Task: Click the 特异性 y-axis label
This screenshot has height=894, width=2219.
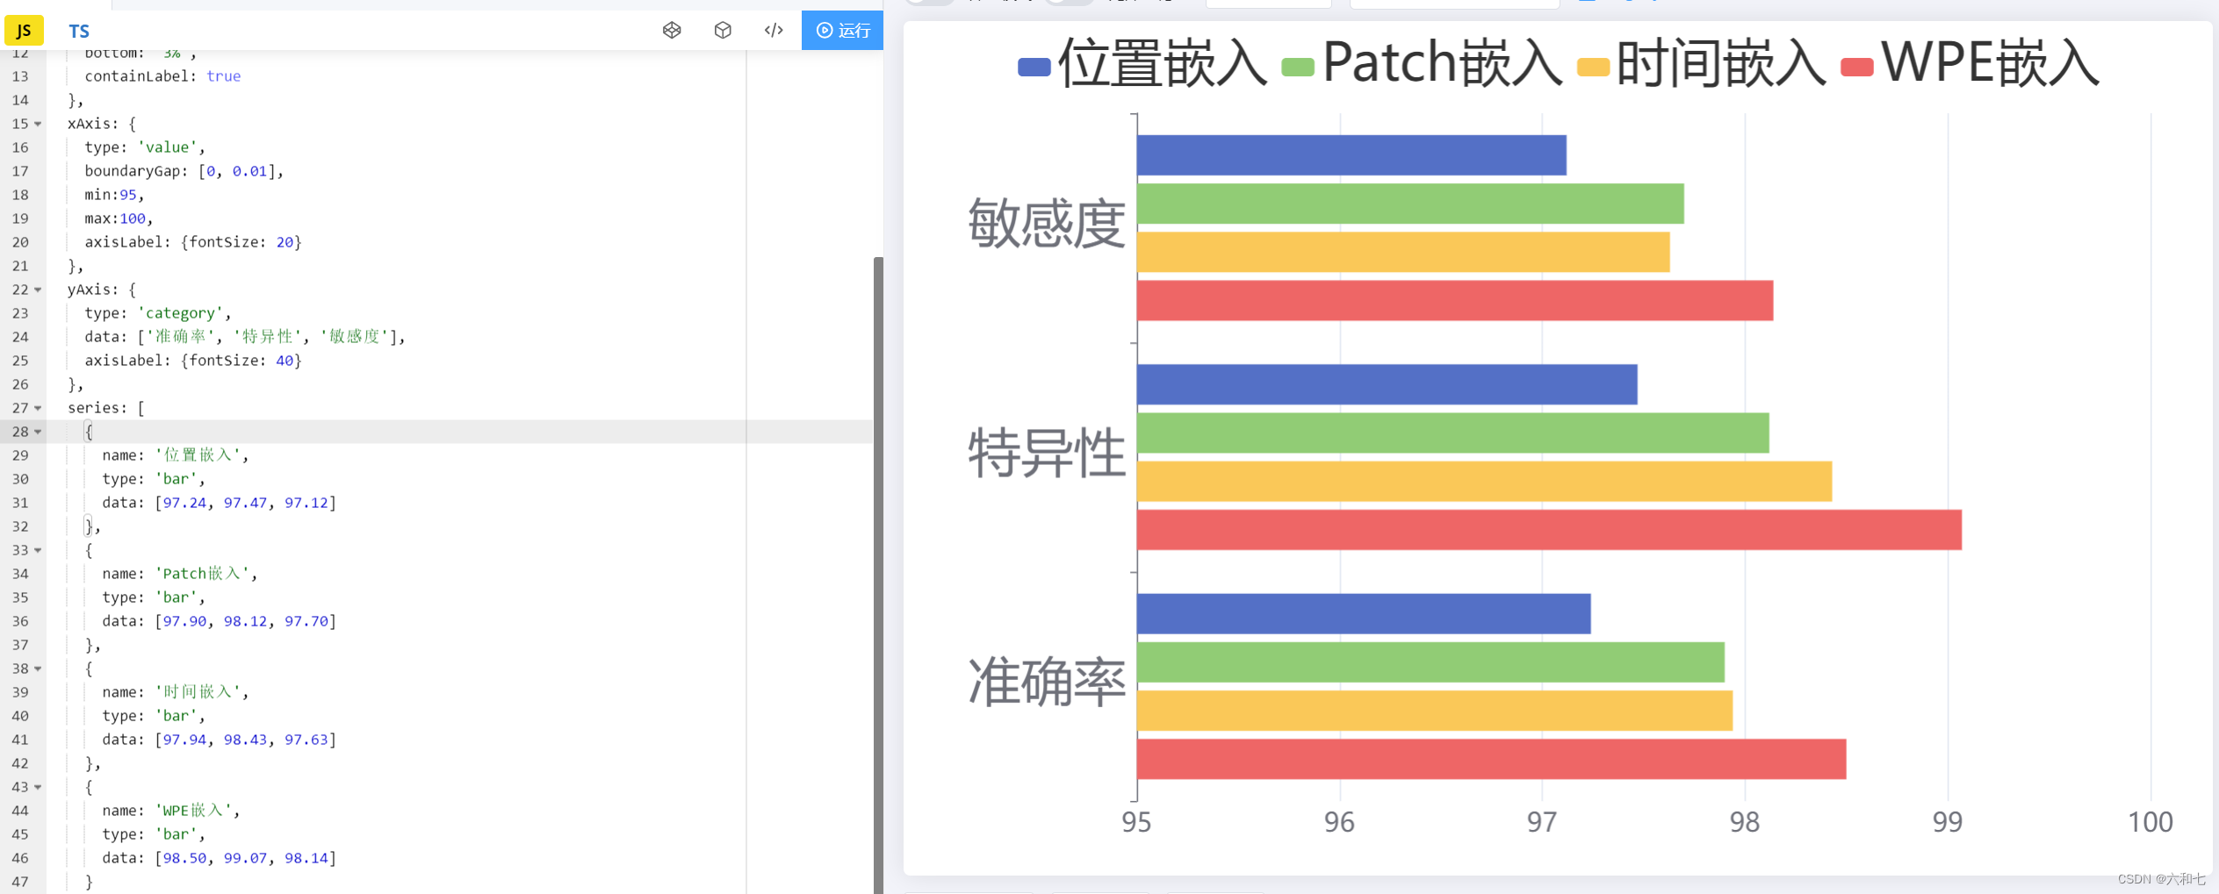Action: 1047,453
